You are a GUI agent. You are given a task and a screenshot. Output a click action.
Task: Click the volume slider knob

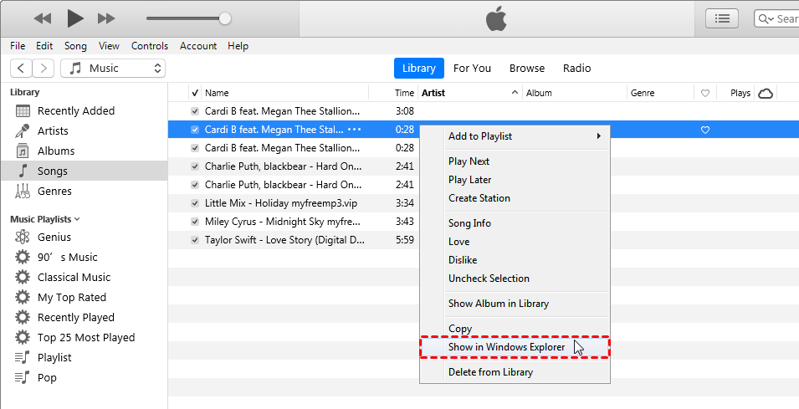pos(225,18)
